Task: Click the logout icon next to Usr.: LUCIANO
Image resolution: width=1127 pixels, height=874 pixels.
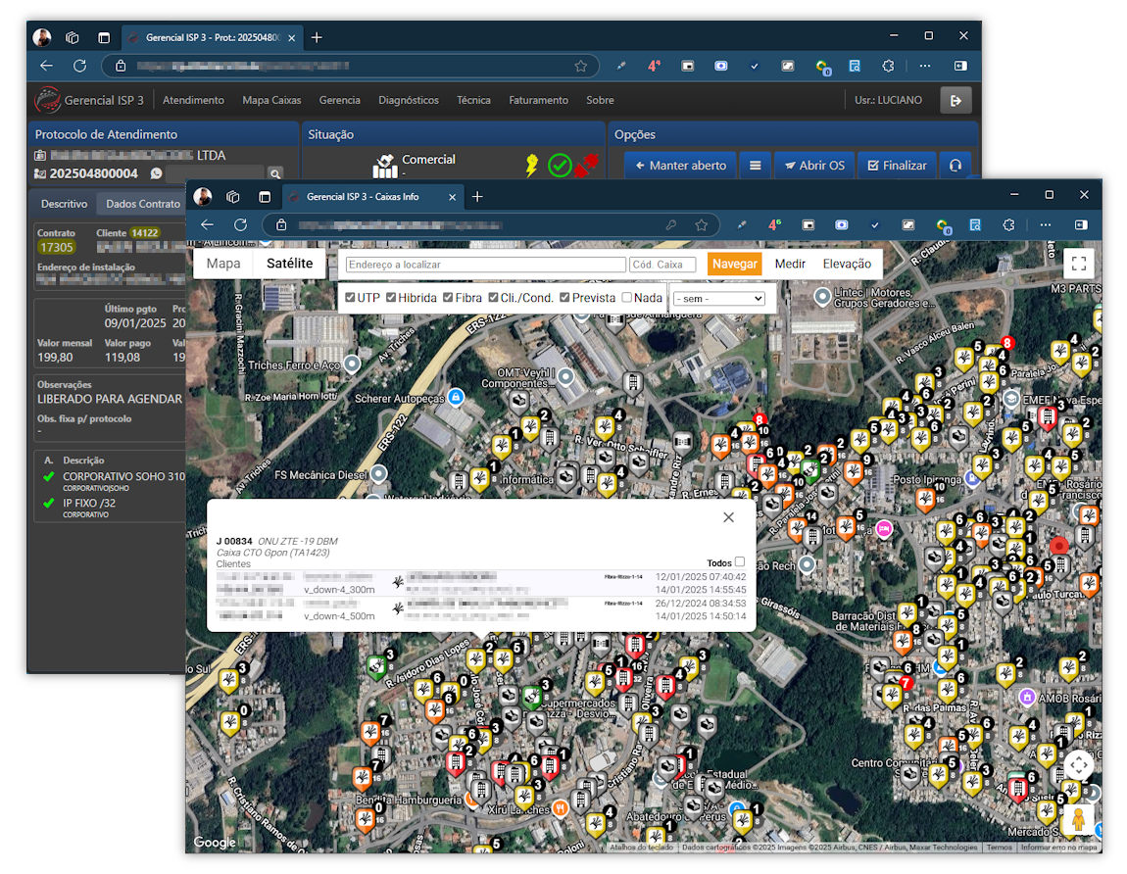Action: click(x=955, y=100)
